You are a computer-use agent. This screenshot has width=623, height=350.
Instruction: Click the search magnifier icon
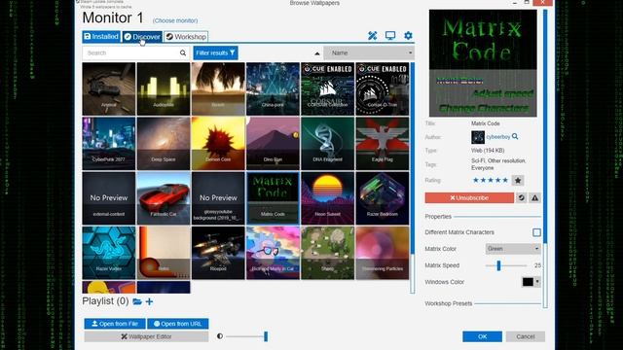pos(183,52)
